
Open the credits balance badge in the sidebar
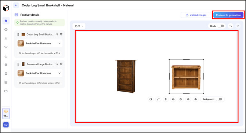pos(6,114)
